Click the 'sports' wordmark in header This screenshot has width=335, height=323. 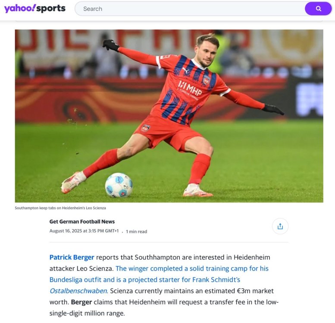point(51,9)
